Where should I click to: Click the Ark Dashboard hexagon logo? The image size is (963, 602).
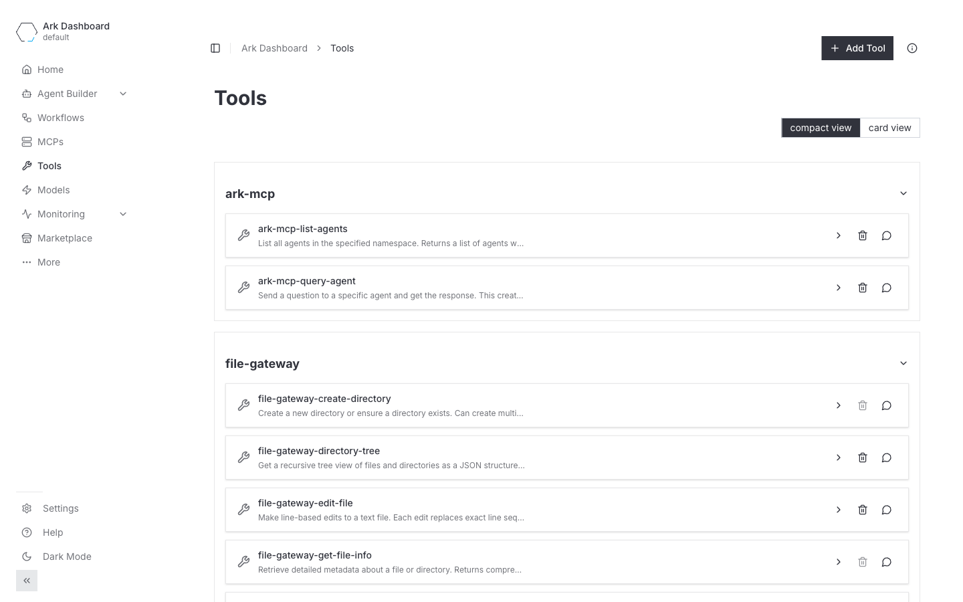[27, 31]
